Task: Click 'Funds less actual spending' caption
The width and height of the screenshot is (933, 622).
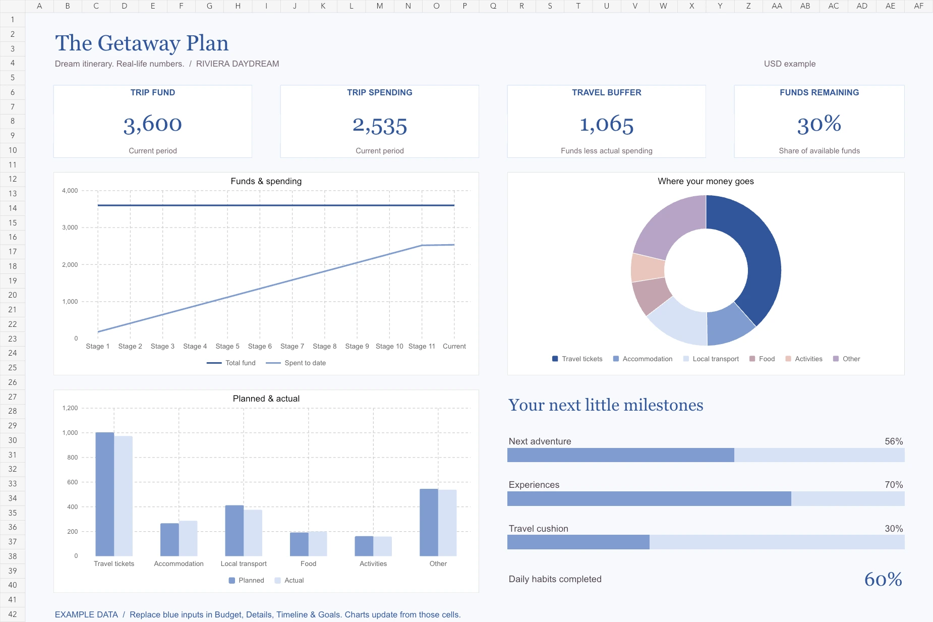Action: (607, 151)
